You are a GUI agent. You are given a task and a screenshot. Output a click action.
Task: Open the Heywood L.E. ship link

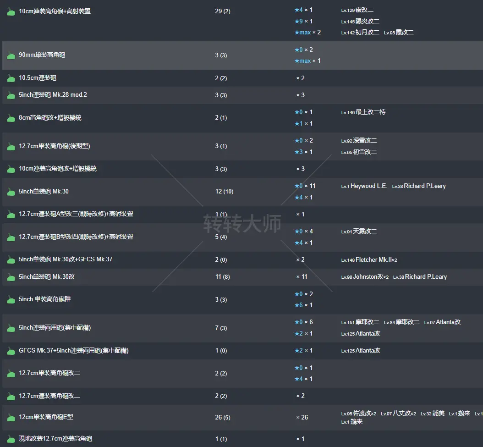coord(369,186)
